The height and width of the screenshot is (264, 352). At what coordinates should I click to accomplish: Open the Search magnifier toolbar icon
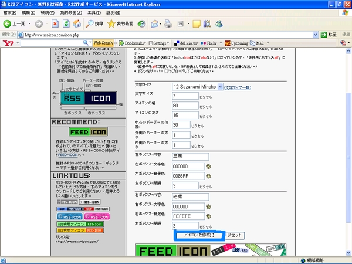(90, 23)
